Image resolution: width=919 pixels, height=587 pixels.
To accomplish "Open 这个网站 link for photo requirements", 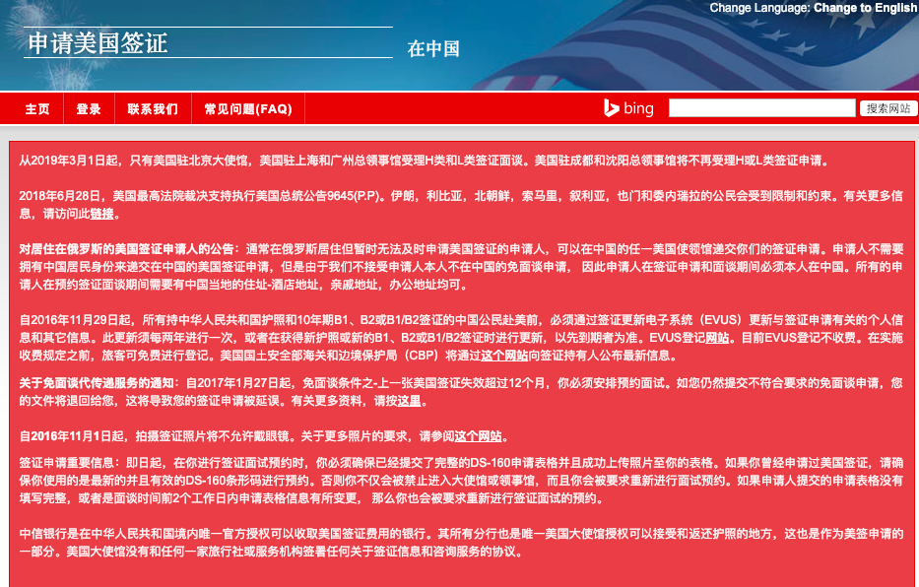I will [x=480, y=436].
